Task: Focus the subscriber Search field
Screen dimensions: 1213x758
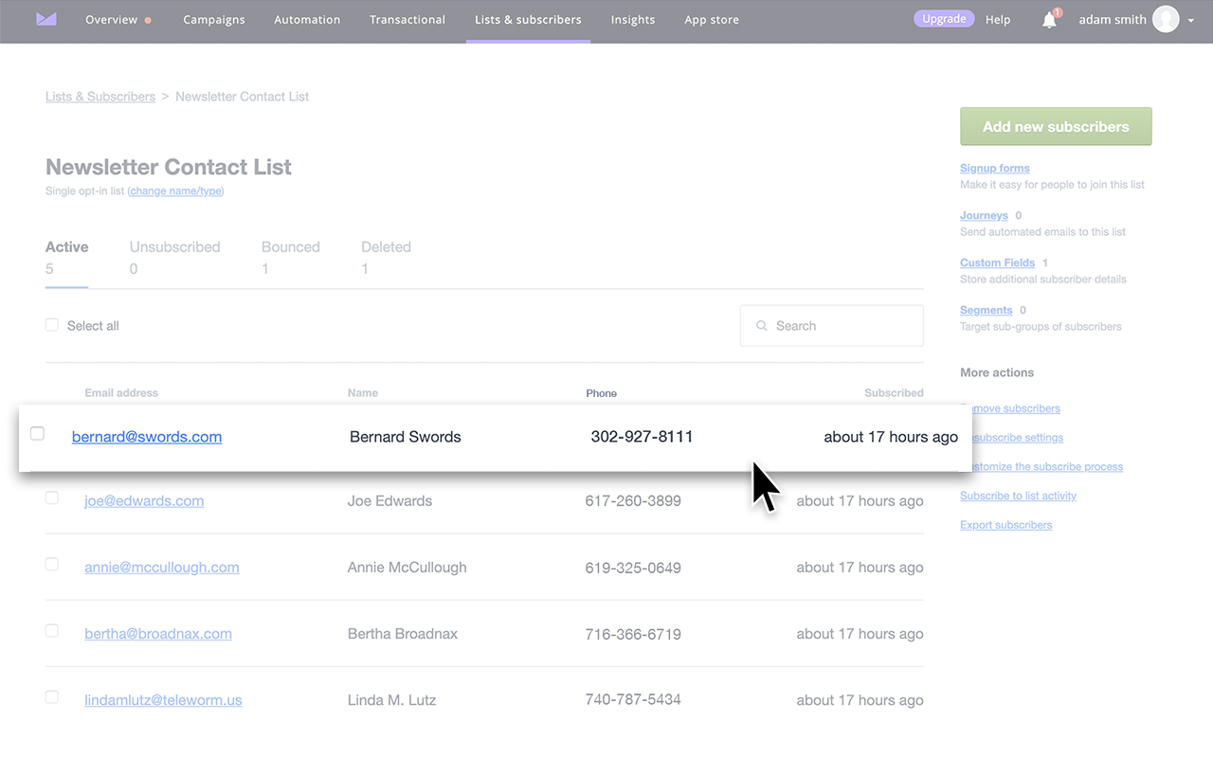Action: click(843, 326)
